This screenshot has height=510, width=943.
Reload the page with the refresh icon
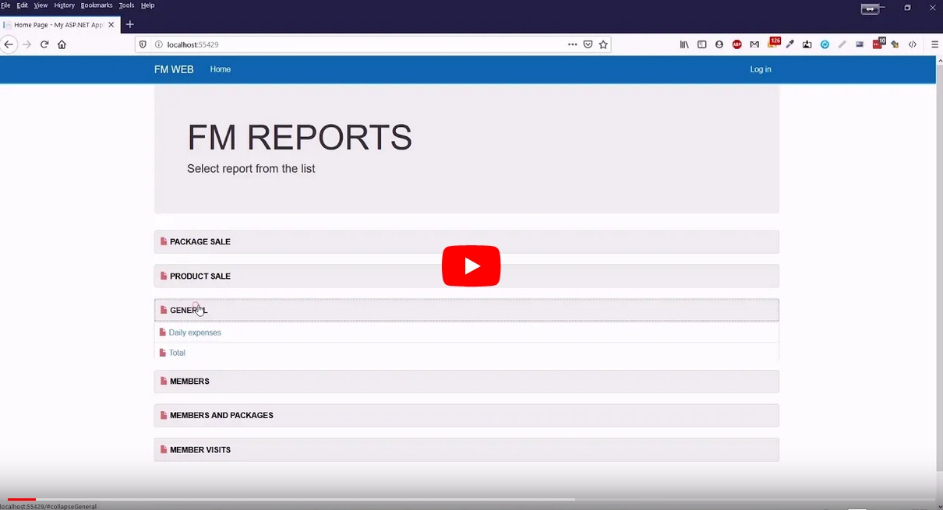pos(45,44)
